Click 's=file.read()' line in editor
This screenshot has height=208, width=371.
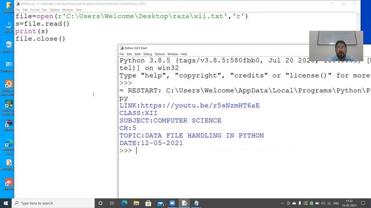[42, 24]
